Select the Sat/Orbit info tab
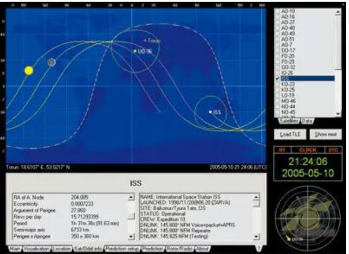349x254 pixels. 88,249
